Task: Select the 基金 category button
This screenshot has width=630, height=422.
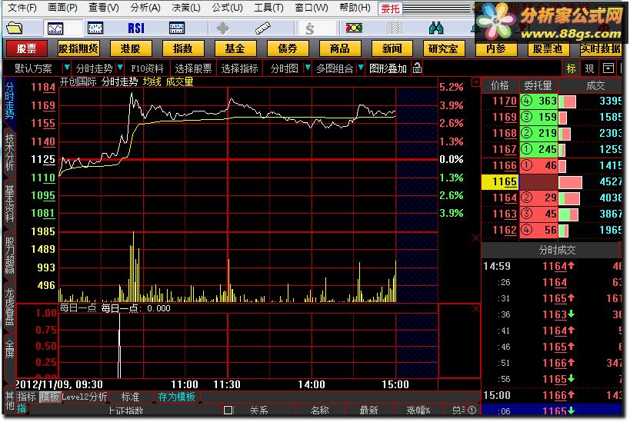Action: point(235,48)
